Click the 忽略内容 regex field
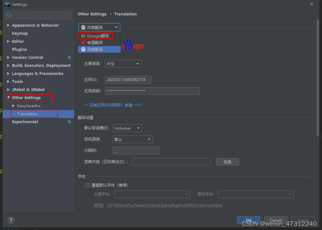Viewport: 322px width, 230px height. click(x=171, y=161)
